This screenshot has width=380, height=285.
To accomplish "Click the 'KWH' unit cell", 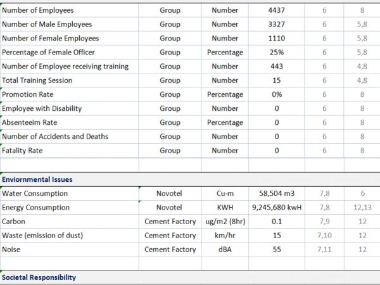I will click(x=225, y=208).
